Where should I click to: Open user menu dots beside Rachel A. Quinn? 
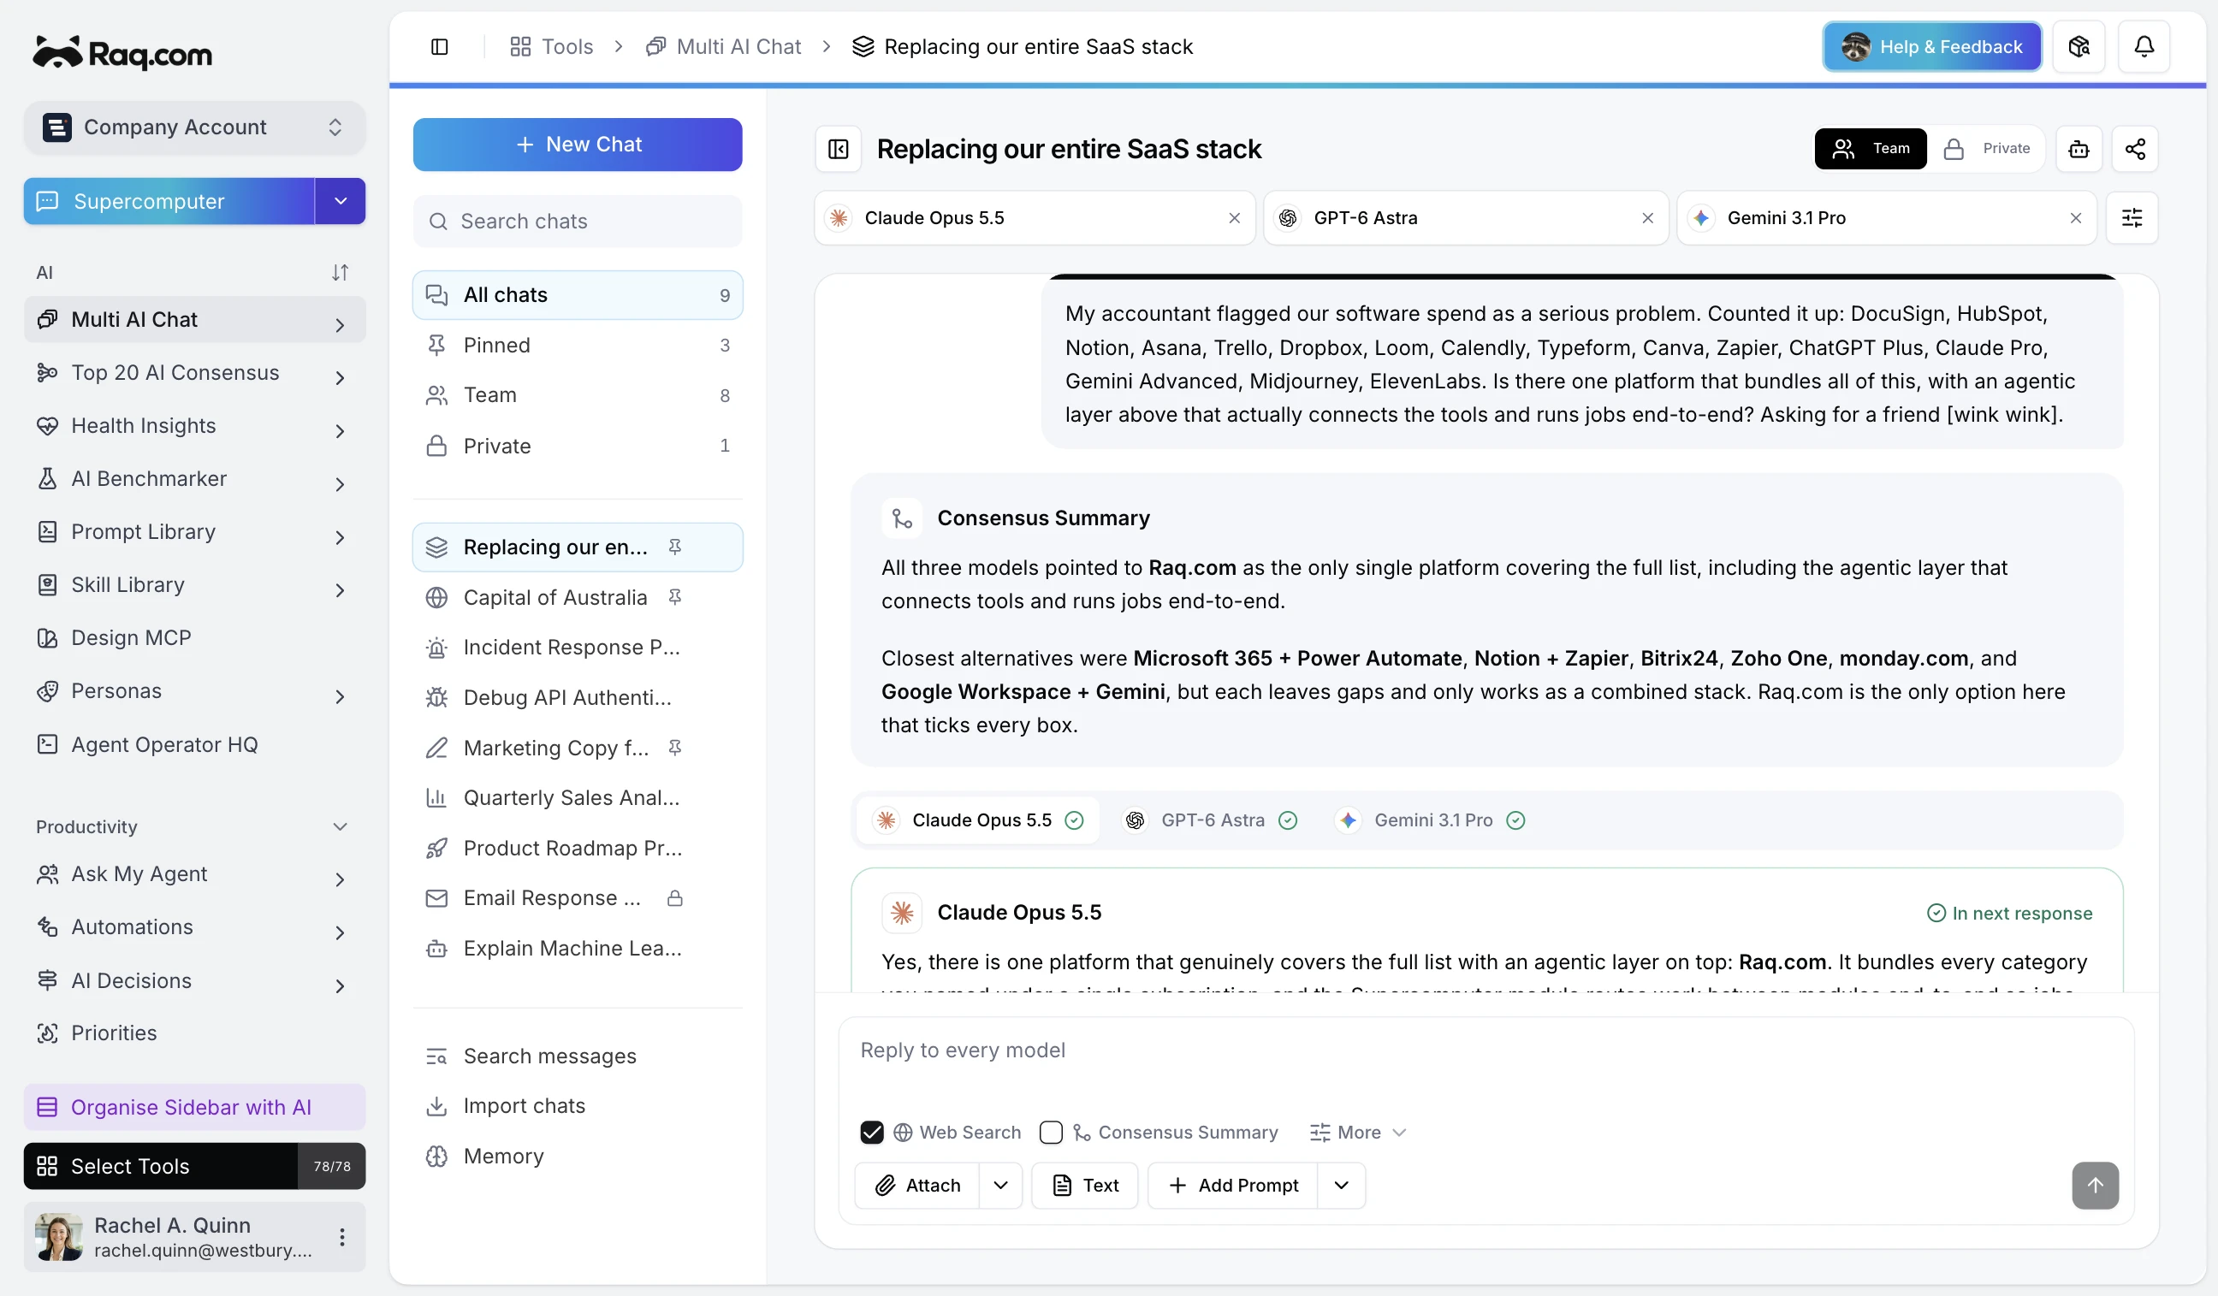click(x=341, y=1237)
